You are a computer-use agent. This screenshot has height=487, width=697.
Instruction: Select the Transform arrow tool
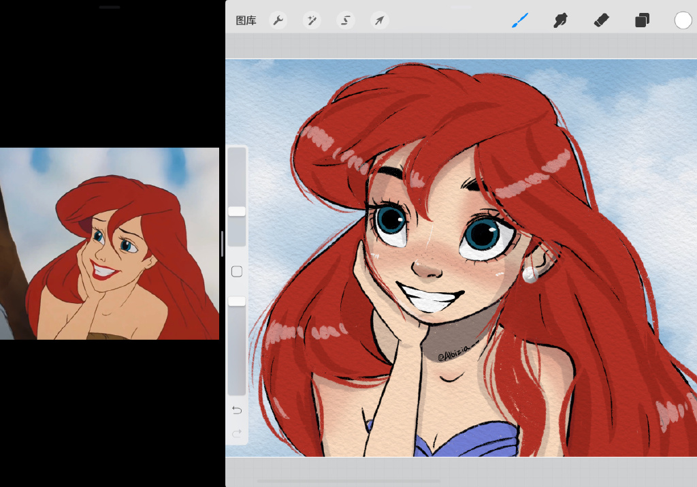[379, 20]
